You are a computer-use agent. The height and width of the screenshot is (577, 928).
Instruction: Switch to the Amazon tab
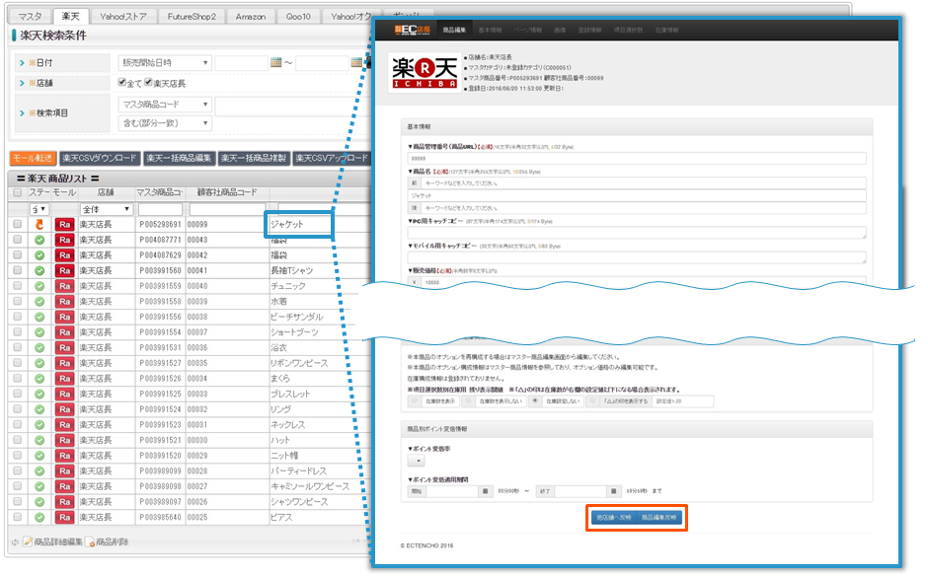pos(251,17)
